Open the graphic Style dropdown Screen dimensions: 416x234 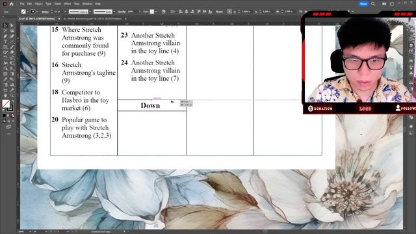pos(156,12)
